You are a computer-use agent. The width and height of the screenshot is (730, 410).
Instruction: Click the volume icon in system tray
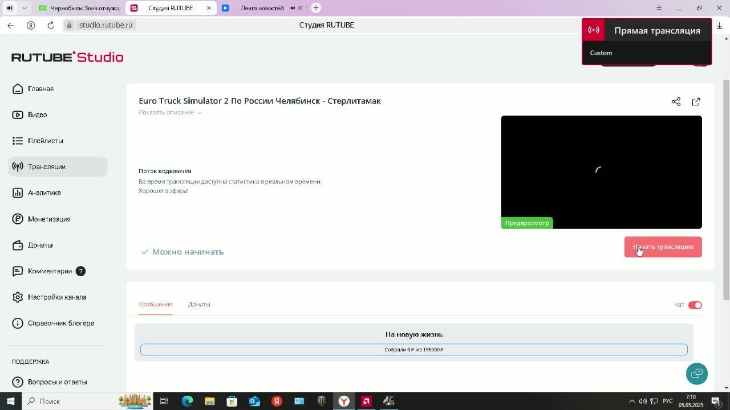643,401
